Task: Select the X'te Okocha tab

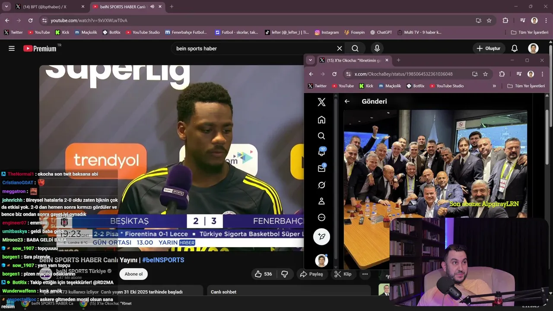Action: [353, 60]
